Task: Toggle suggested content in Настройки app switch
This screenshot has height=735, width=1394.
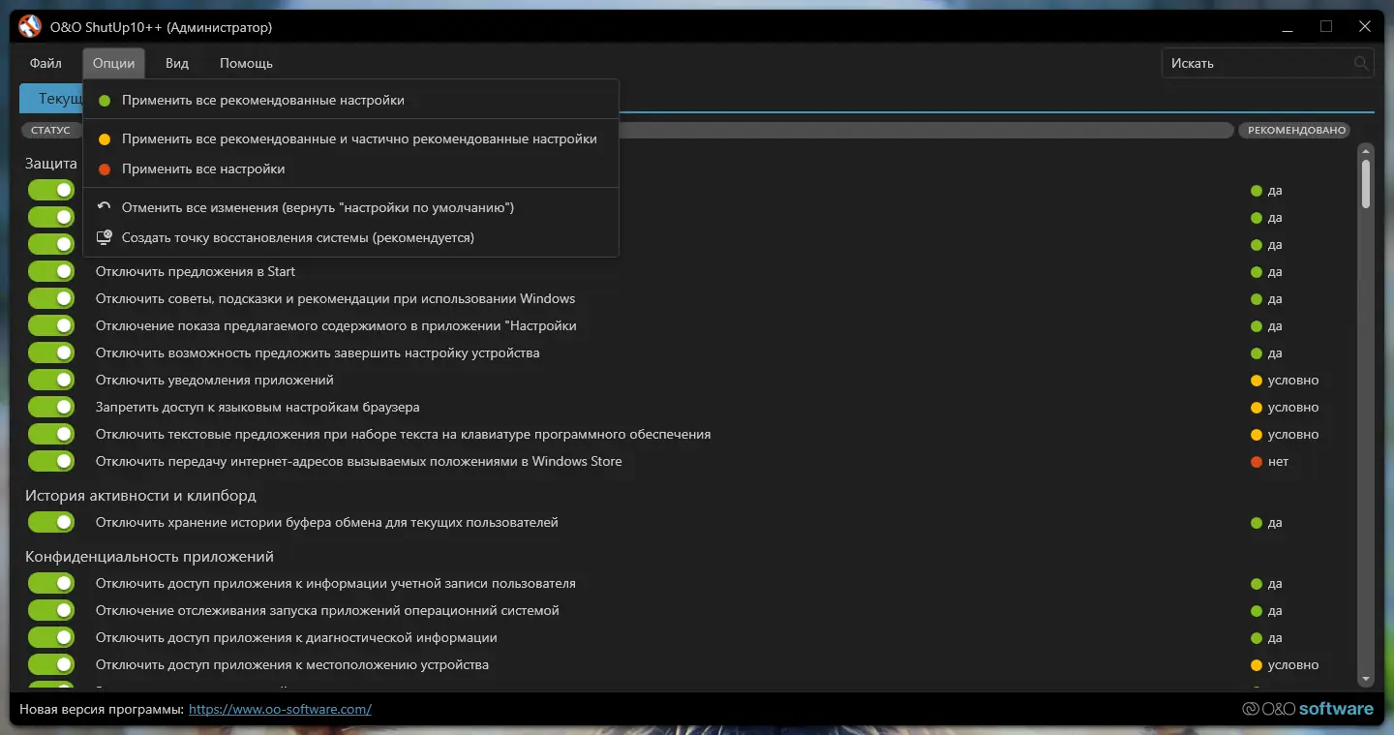Action: pyautogui.click(x=51, y=325)
